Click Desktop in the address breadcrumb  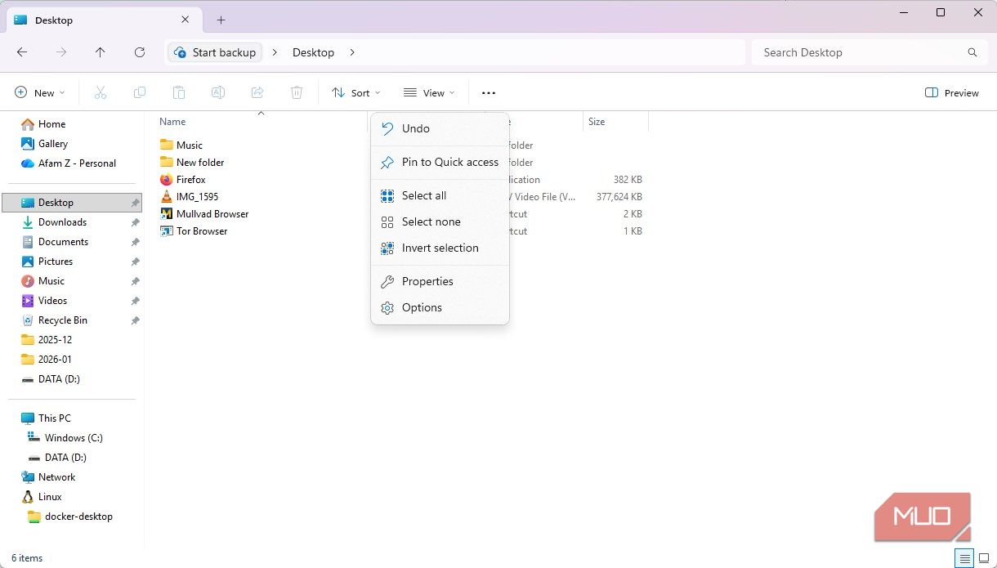coord(313,52)
